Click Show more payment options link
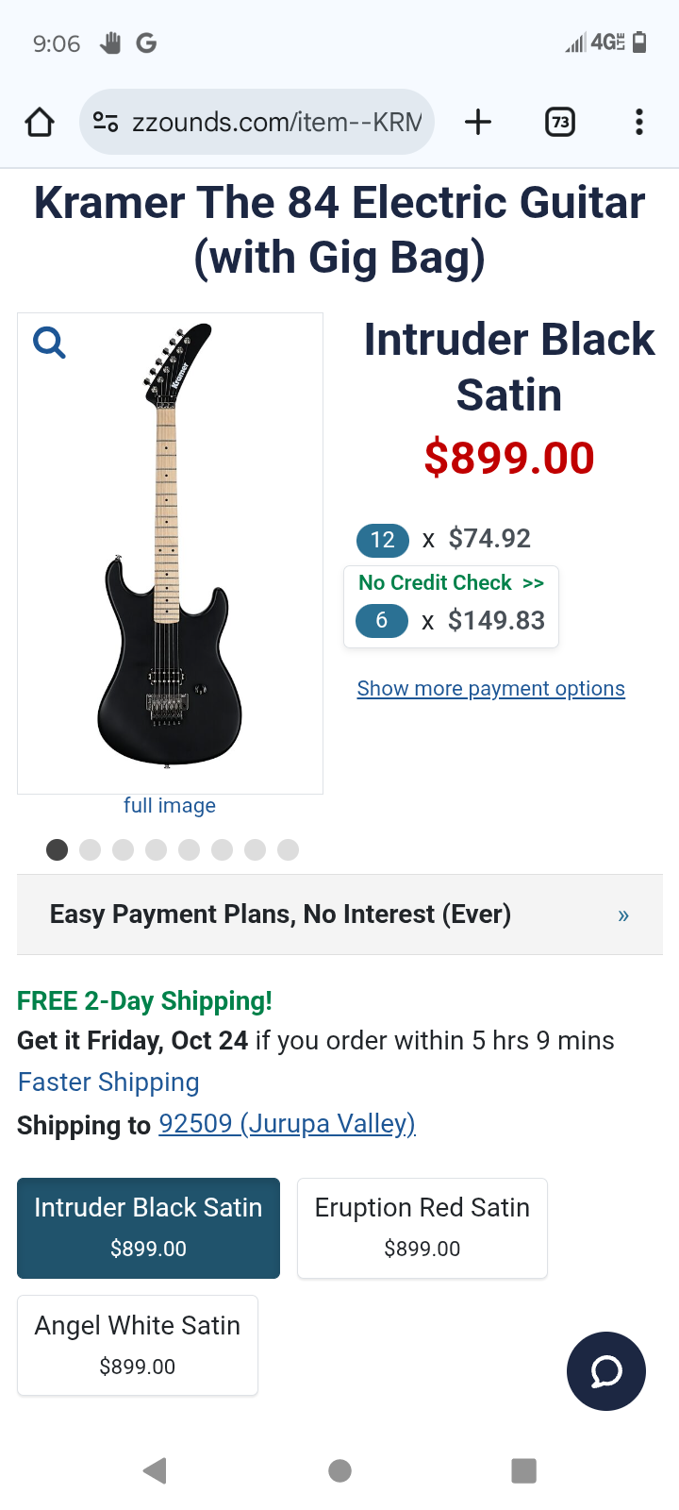 [490, 689]
